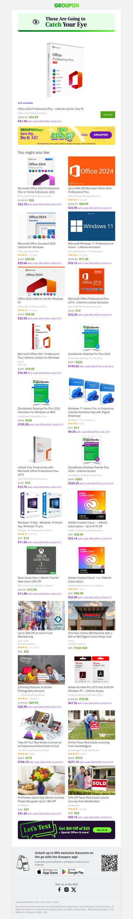
Task: Open the Contact footer link
Action: coord(56,902)
